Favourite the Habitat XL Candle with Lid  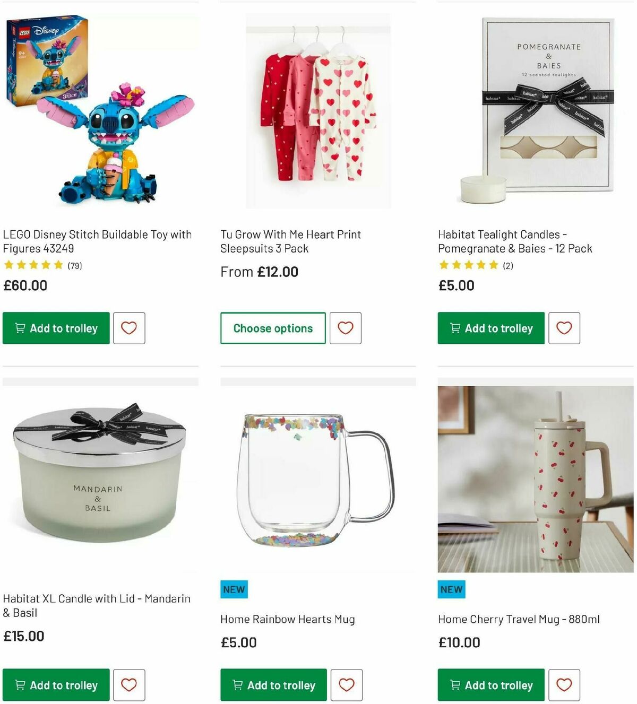(x=128, y=685)
